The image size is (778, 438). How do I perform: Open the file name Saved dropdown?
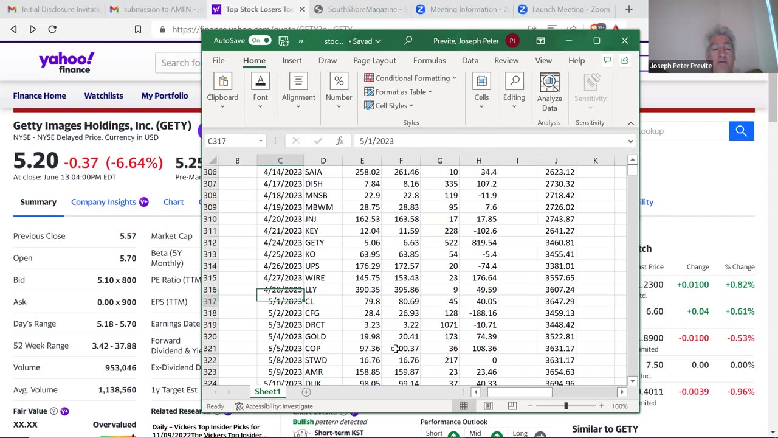(x=353, y=41)
